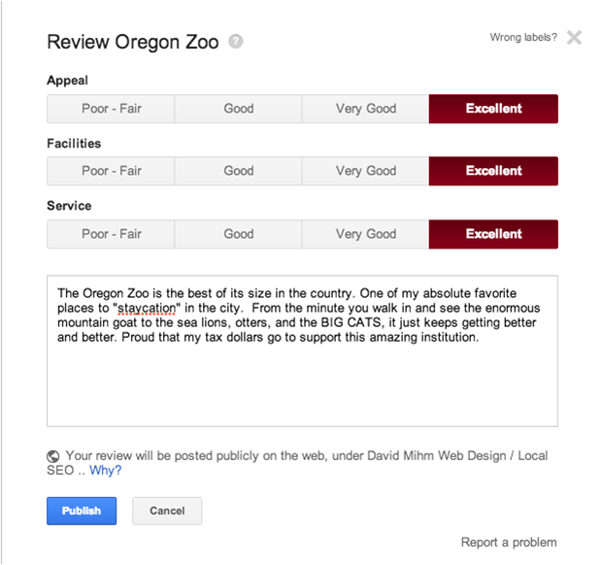This screenshot has width=602, height=565.
Task: Select Excellent for Appeal
Action: click(493, 109)
